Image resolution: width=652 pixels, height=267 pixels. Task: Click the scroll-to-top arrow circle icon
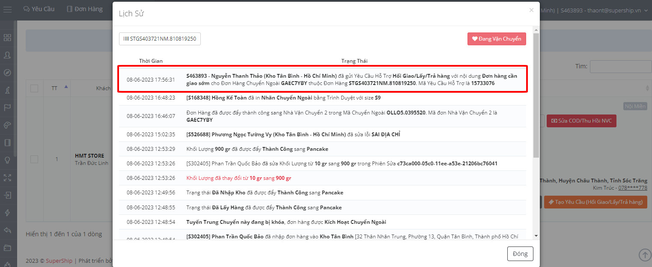click(645, 255)
